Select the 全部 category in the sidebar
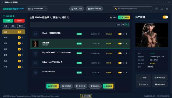Viewport: 172px width, 98px height. coord(14,32)
